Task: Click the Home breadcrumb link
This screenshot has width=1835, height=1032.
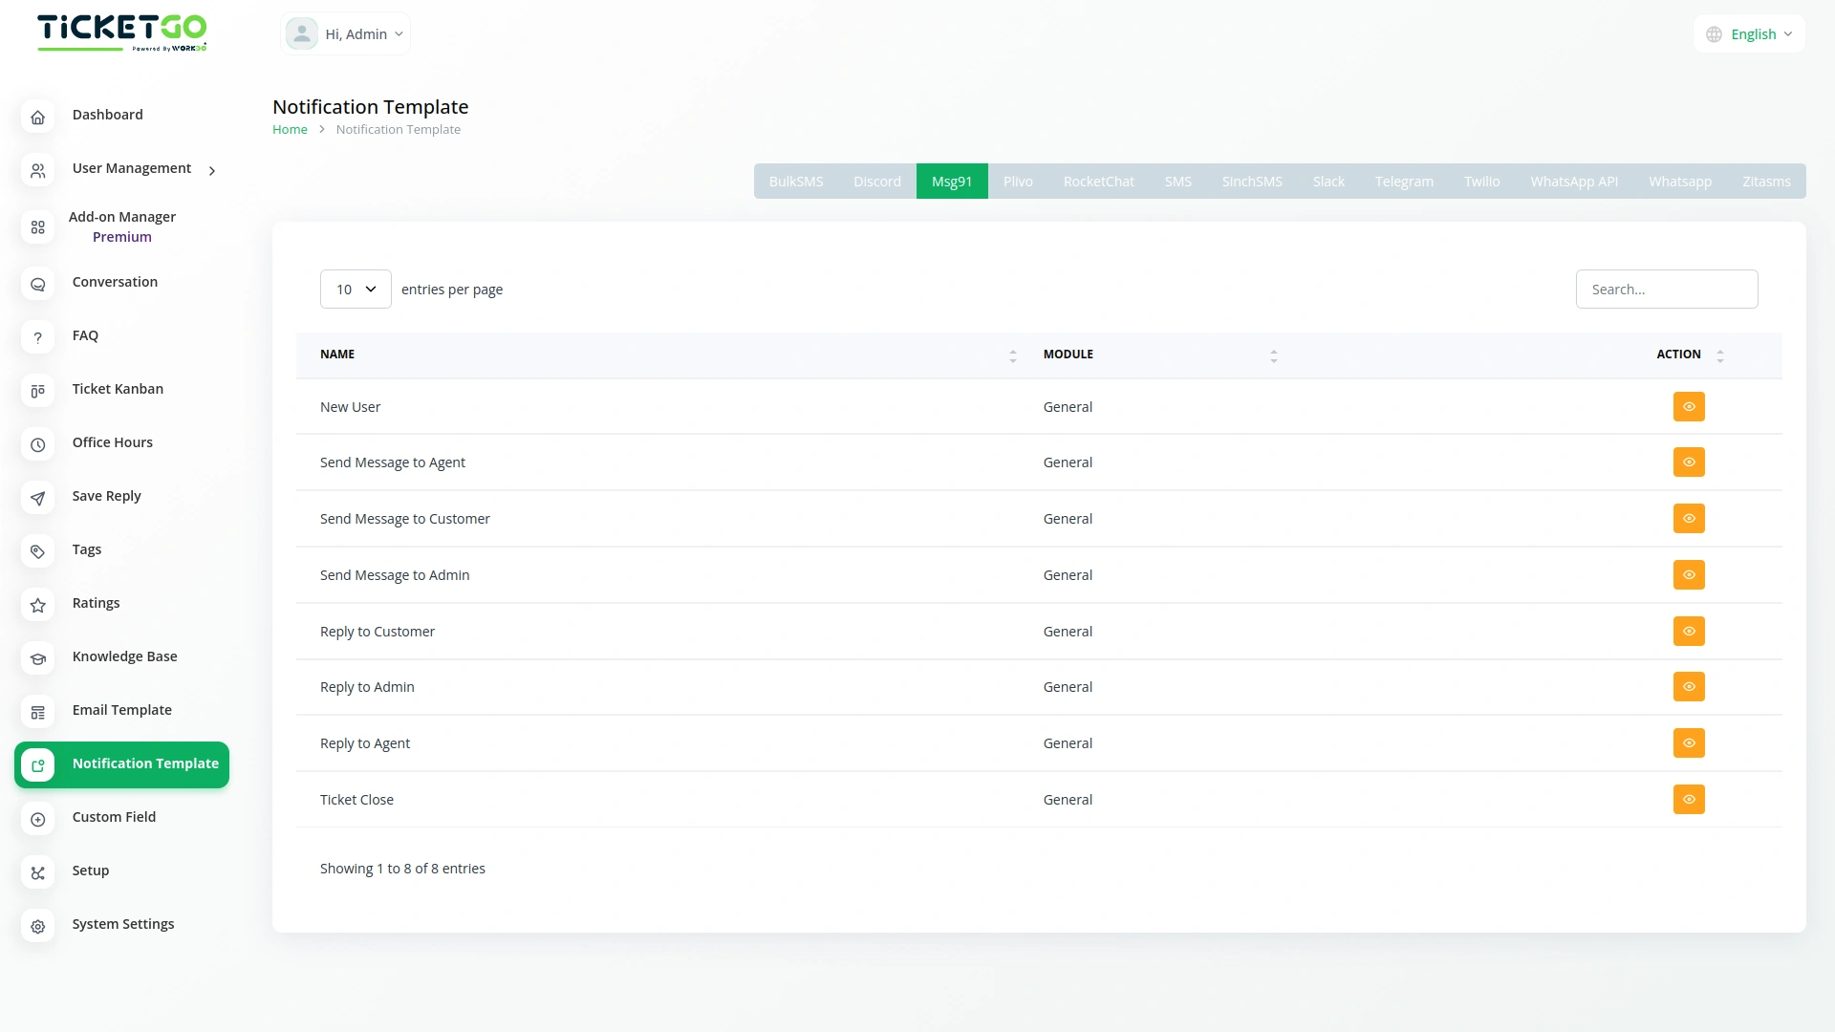Action: (x=290, y=130)
